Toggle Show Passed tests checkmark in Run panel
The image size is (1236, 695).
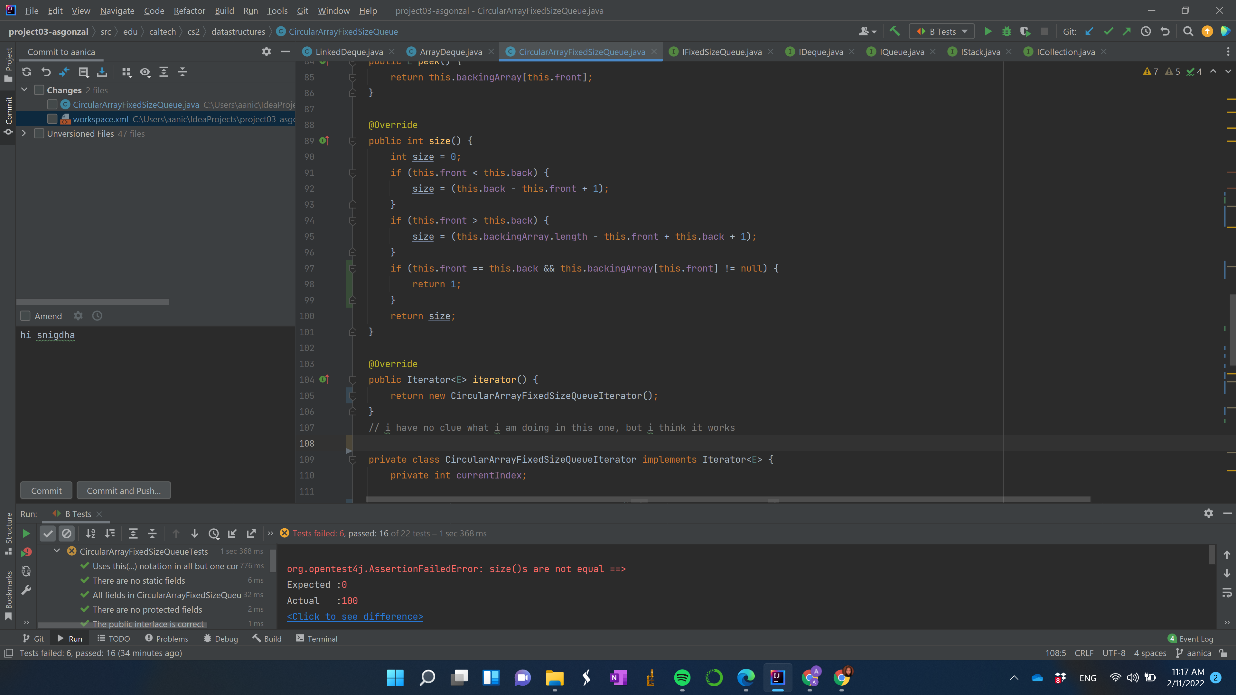(48, 533)
